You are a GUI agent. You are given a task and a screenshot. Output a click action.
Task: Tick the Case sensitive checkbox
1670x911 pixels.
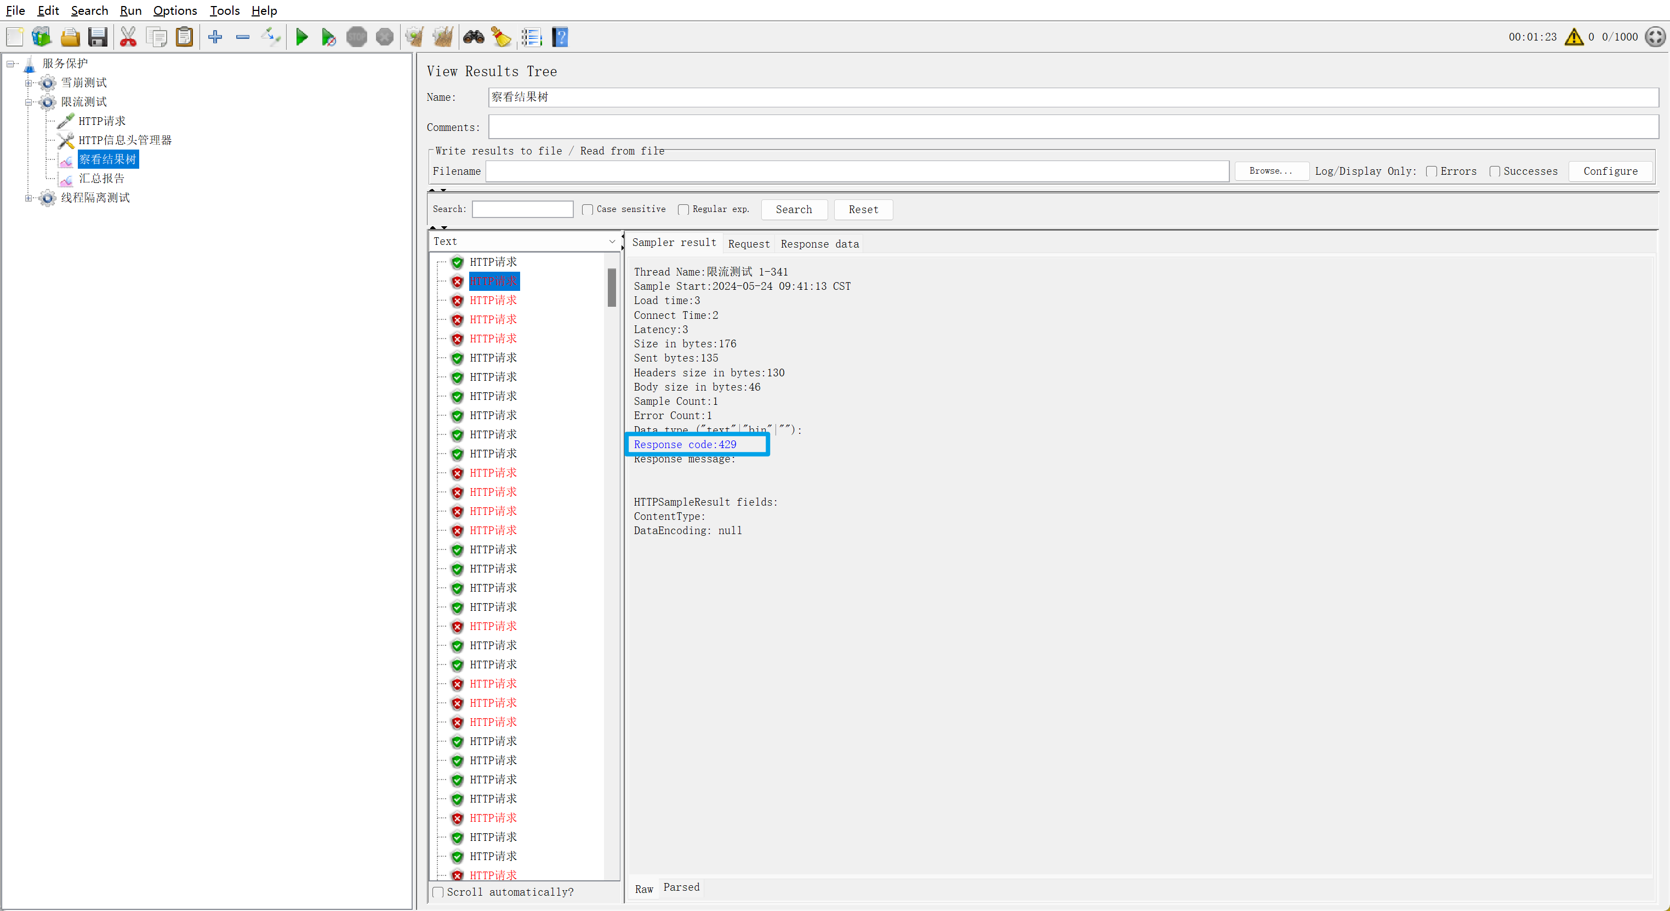click(x=588, y=209)
